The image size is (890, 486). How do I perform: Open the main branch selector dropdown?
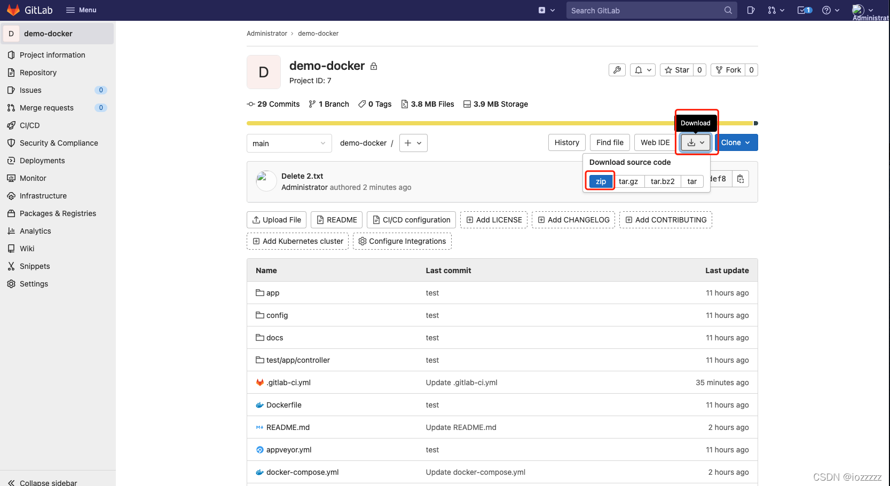(x=289, y=143)
